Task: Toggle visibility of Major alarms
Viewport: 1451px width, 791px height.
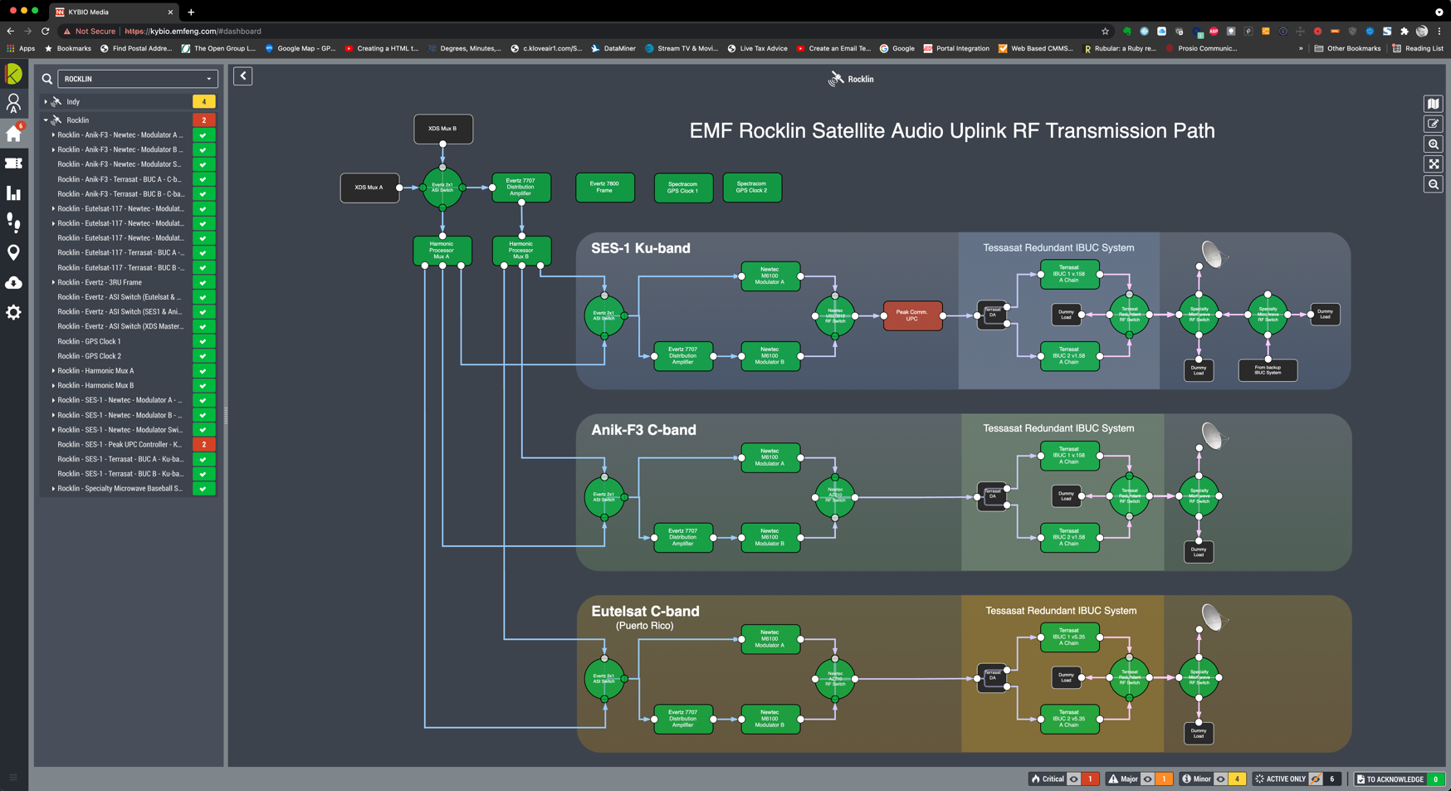Action: tap(1148, 779)
